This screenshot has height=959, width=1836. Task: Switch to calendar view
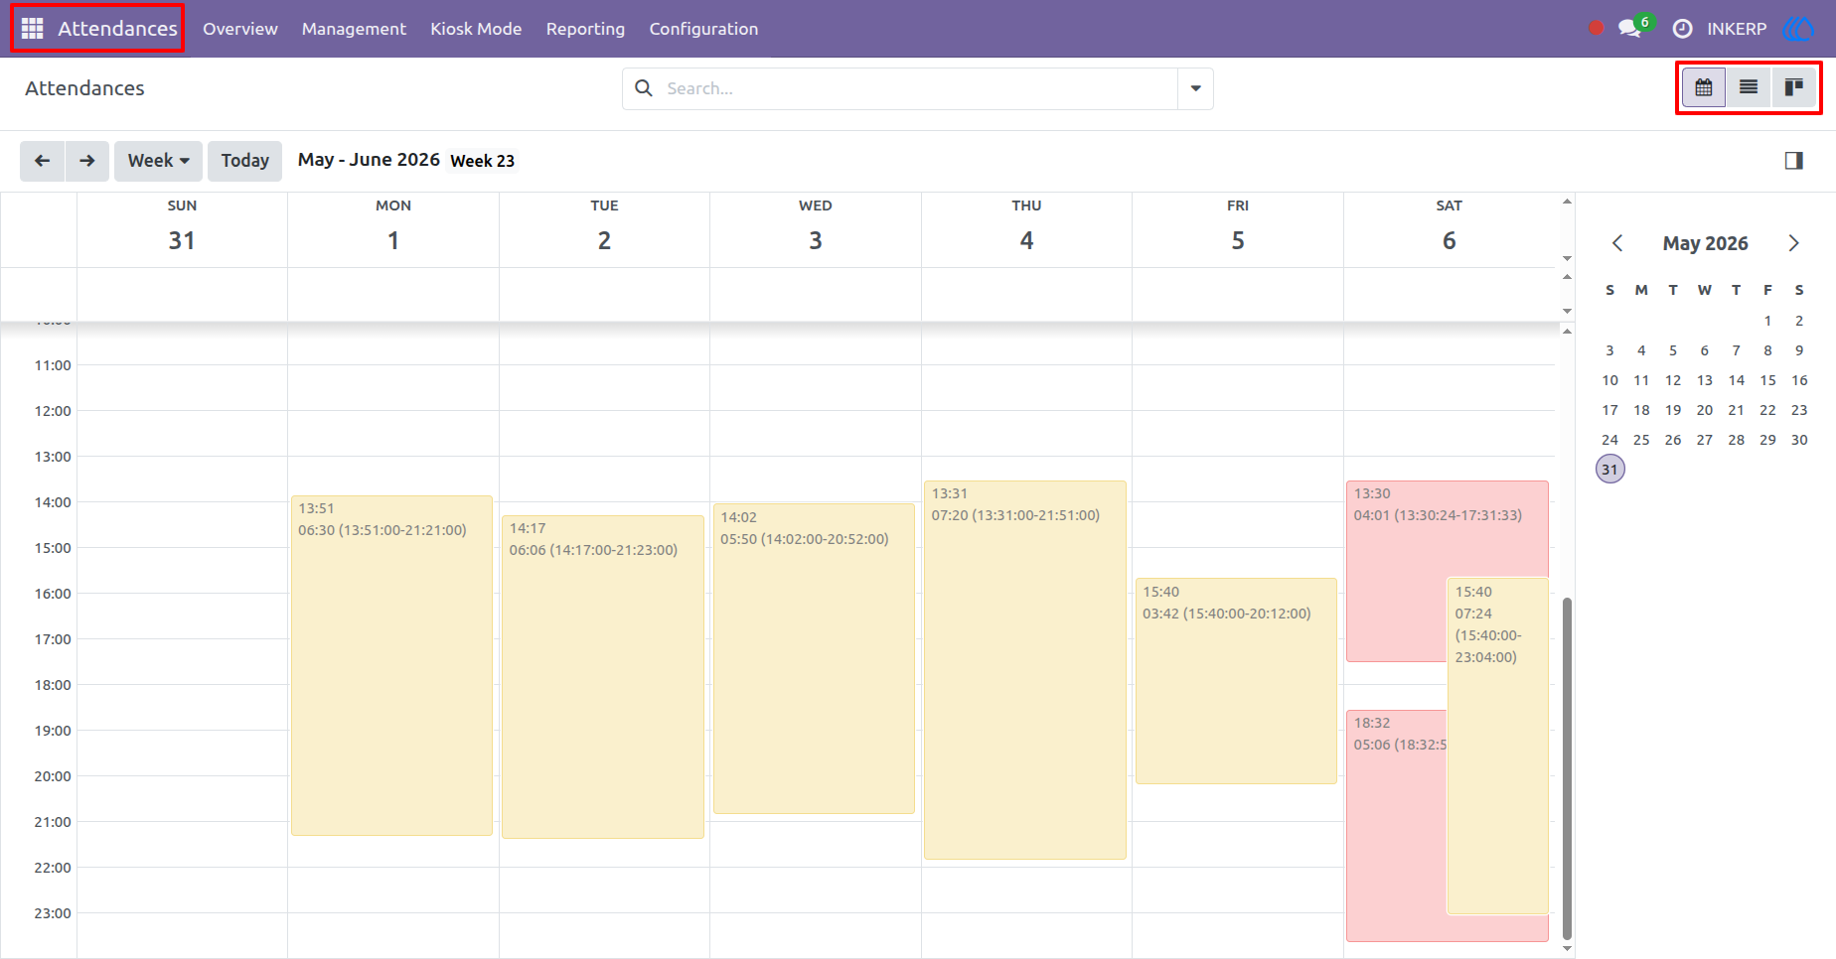click(x=1704, y=88)
